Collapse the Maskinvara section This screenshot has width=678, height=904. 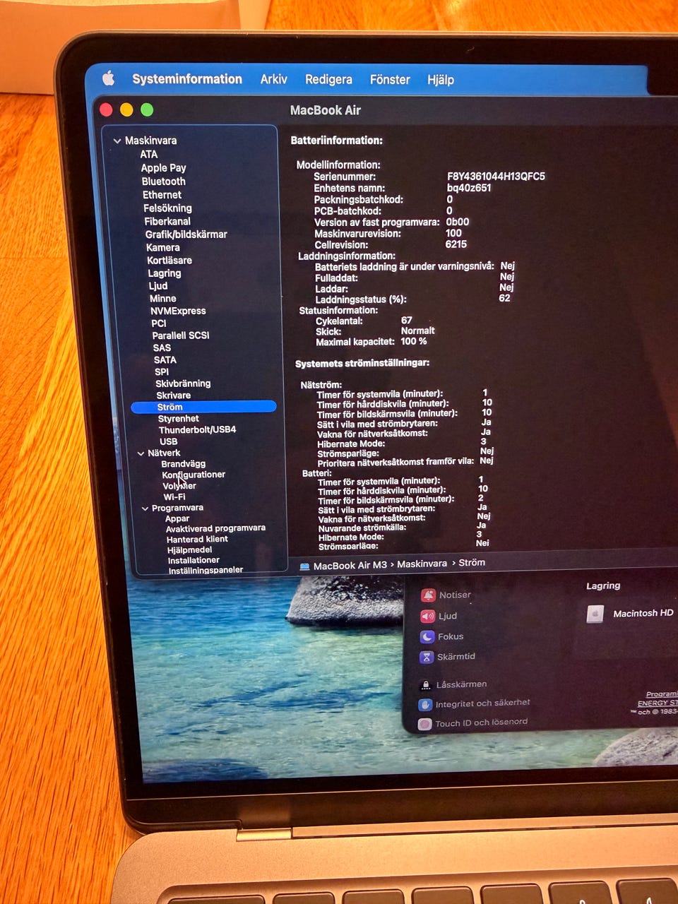tap(117, 141)
